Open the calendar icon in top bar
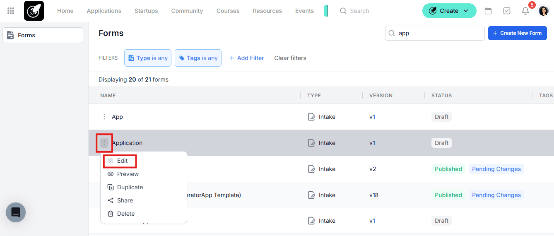The height and width of the screenshot is (236, 554). pyautogui.click(x=488, y=11)
